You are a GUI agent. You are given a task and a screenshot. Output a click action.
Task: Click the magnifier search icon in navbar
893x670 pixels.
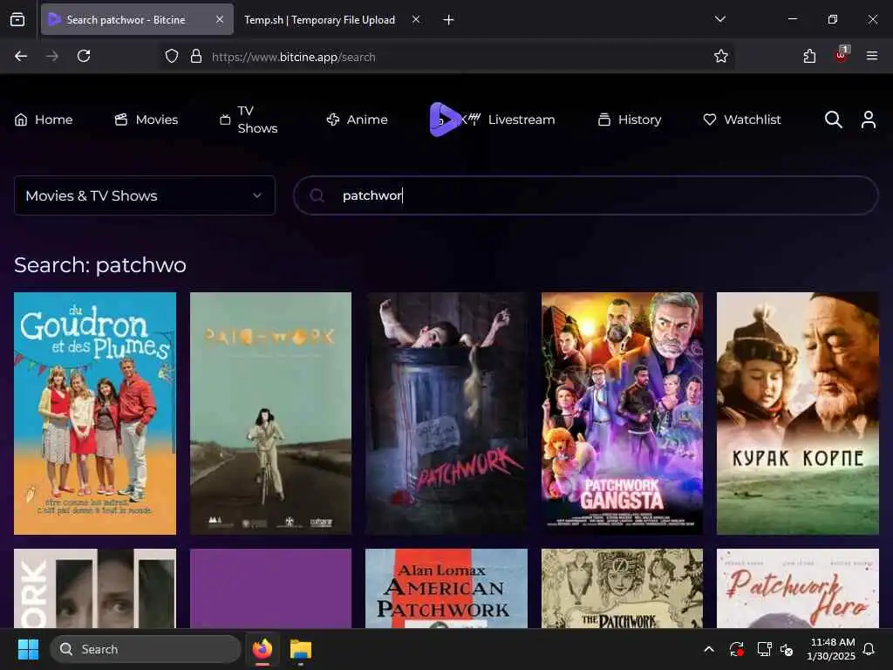(833, 120)
